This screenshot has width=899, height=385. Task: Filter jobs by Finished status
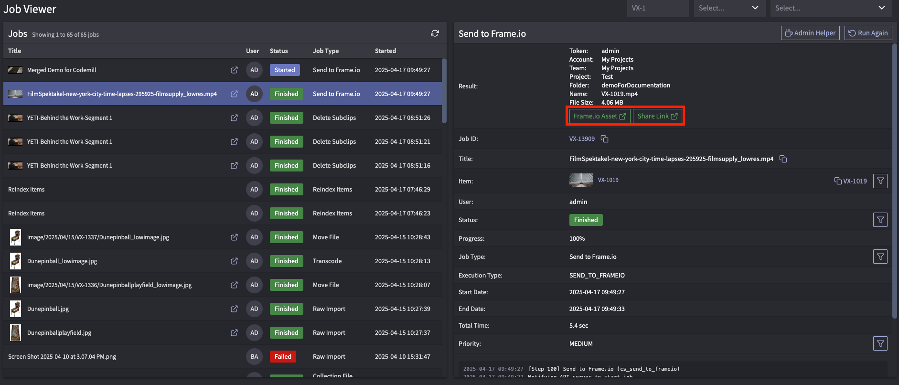880,220
